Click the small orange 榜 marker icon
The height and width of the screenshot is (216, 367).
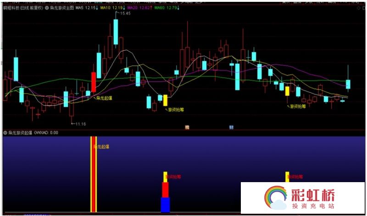187,127
